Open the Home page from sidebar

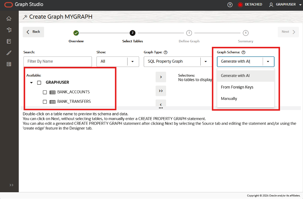click(x=9, y=18)
